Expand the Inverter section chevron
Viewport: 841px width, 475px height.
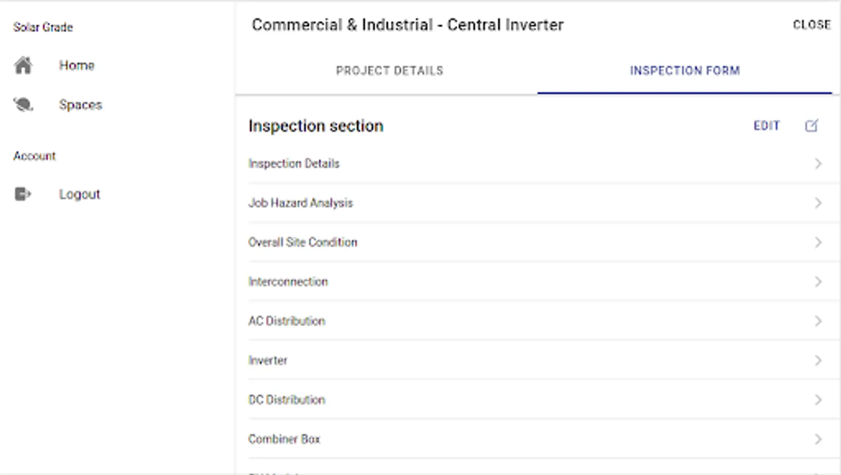pyautogui.click(x=818, y=360)
